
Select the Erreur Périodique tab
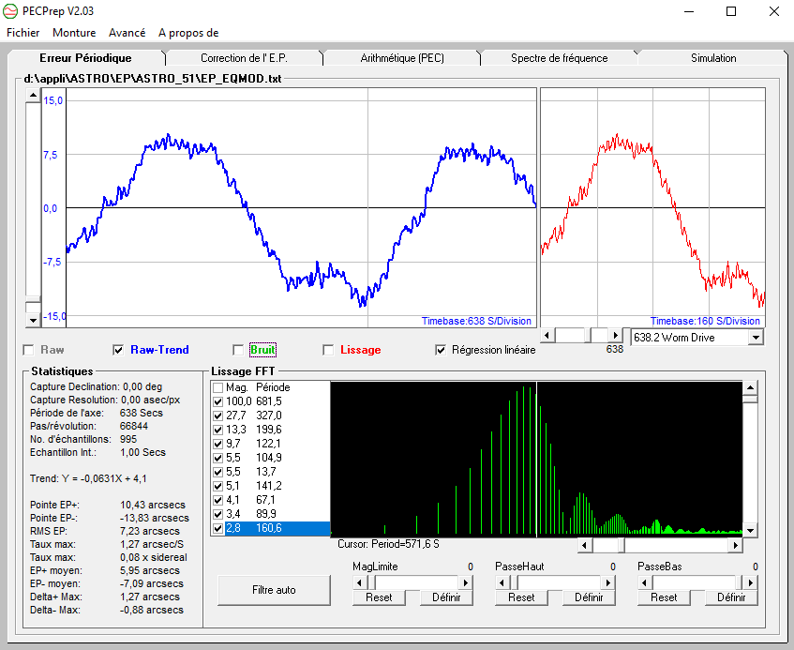pyautogui.click(x=85, y=58)
